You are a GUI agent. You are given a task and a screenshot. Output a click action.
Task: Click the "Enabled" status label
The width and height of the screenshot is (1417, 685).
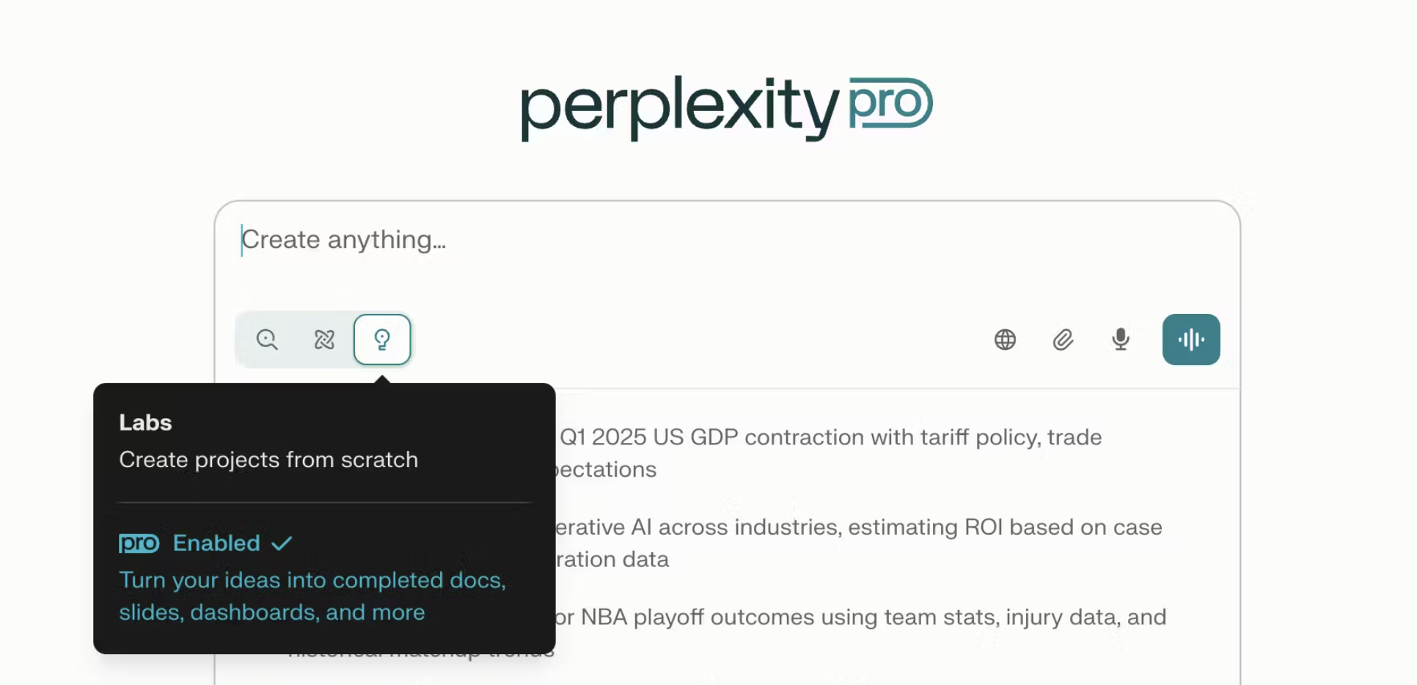(216, 543)
